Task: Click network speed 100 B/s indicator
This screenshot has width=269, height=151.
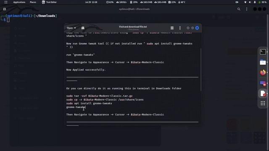Action: point(121,2)
